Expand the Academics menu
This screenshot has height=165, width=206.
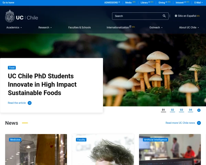click(14, 27)
